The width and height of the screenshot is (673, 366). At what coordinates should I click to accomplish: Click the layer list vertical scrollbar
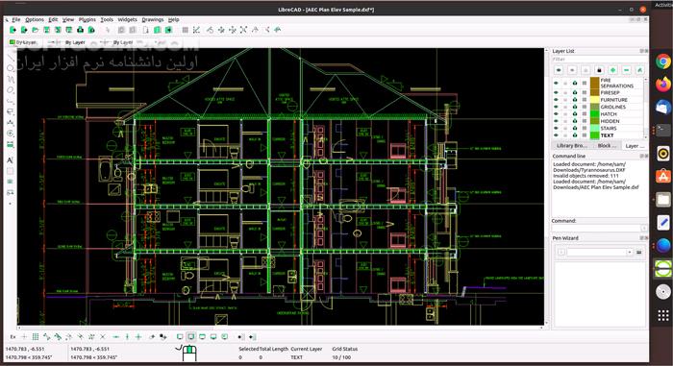tap(645, 108)
